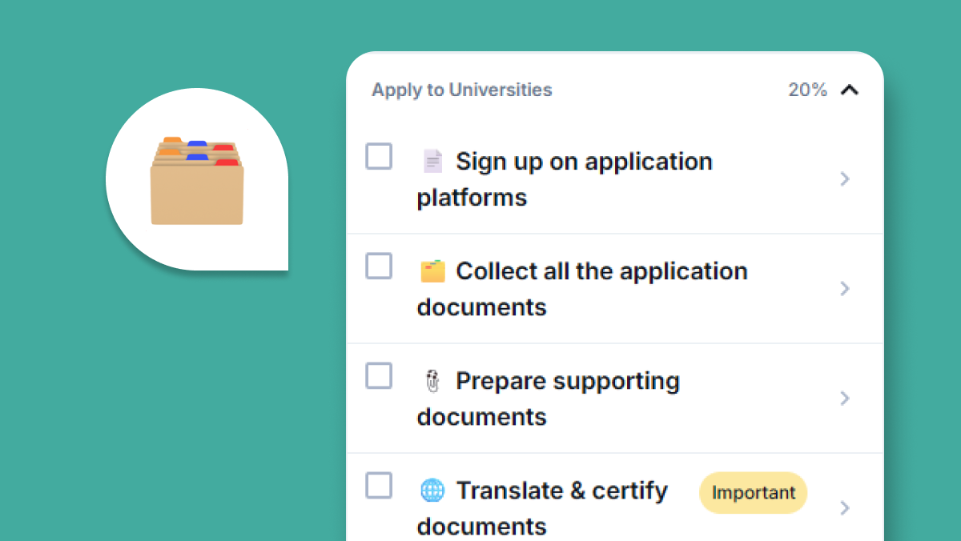This screenshot has height=541, width=961.
Task: Click the folder emoji beside Collect
Action: click(432, 271)
